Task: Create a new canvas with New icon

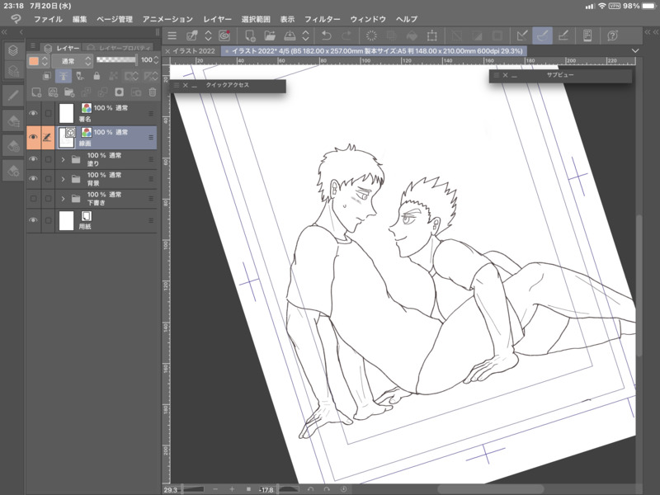Action: click(250, 35)
